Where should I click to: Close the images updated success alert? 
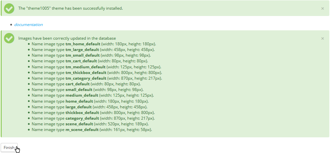click(x=322, y=38)
